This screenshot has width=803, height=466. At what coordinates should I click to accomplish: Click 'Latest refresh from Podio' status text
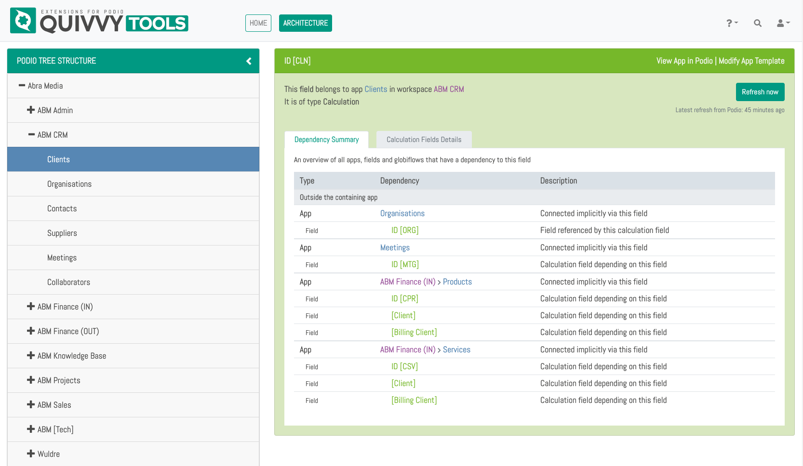pos(730,110)
